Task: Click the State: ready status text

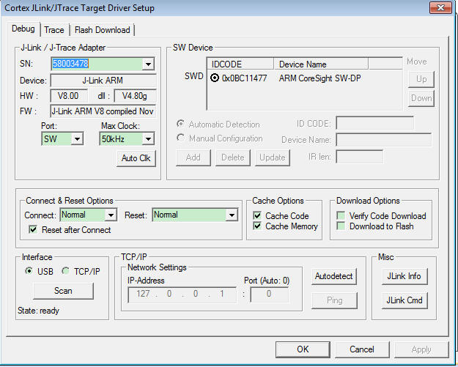Action: 38,311
